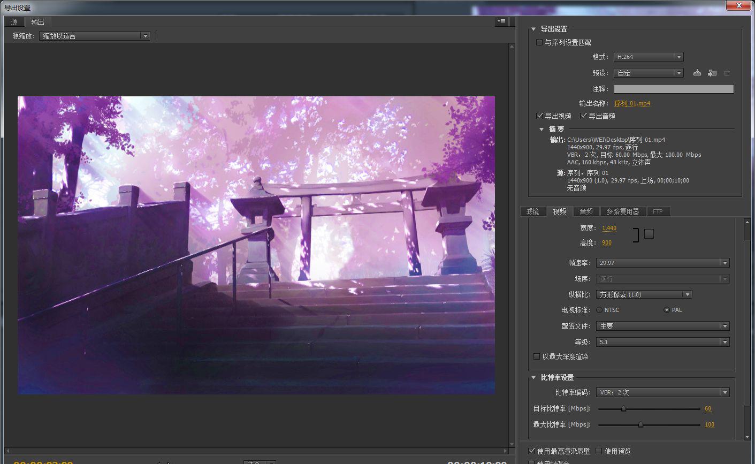Click the video preview image
This screenshot has width=755, height=464.
pos(256,245)
